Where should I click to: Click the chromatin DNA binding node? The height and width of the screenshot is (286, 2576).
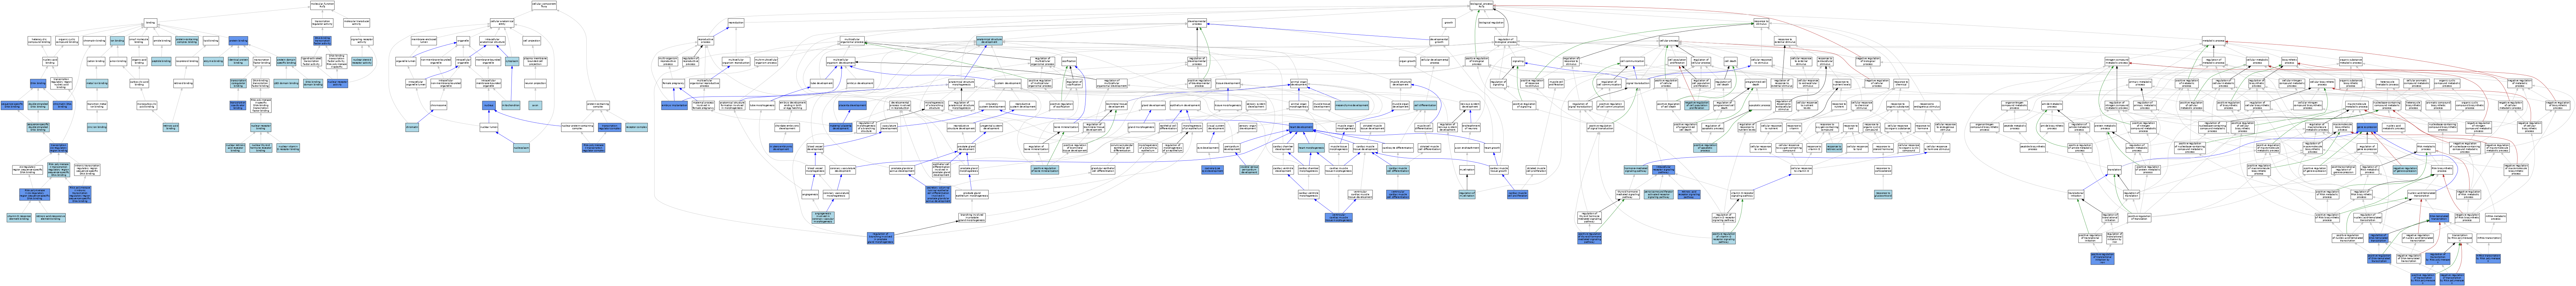(62, 105)
